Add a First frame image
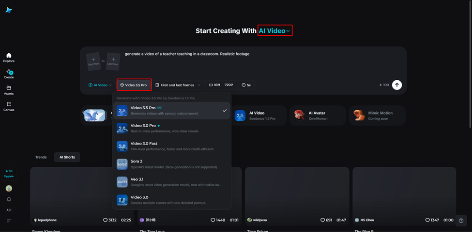472x232 pixels. click(93, 61)
